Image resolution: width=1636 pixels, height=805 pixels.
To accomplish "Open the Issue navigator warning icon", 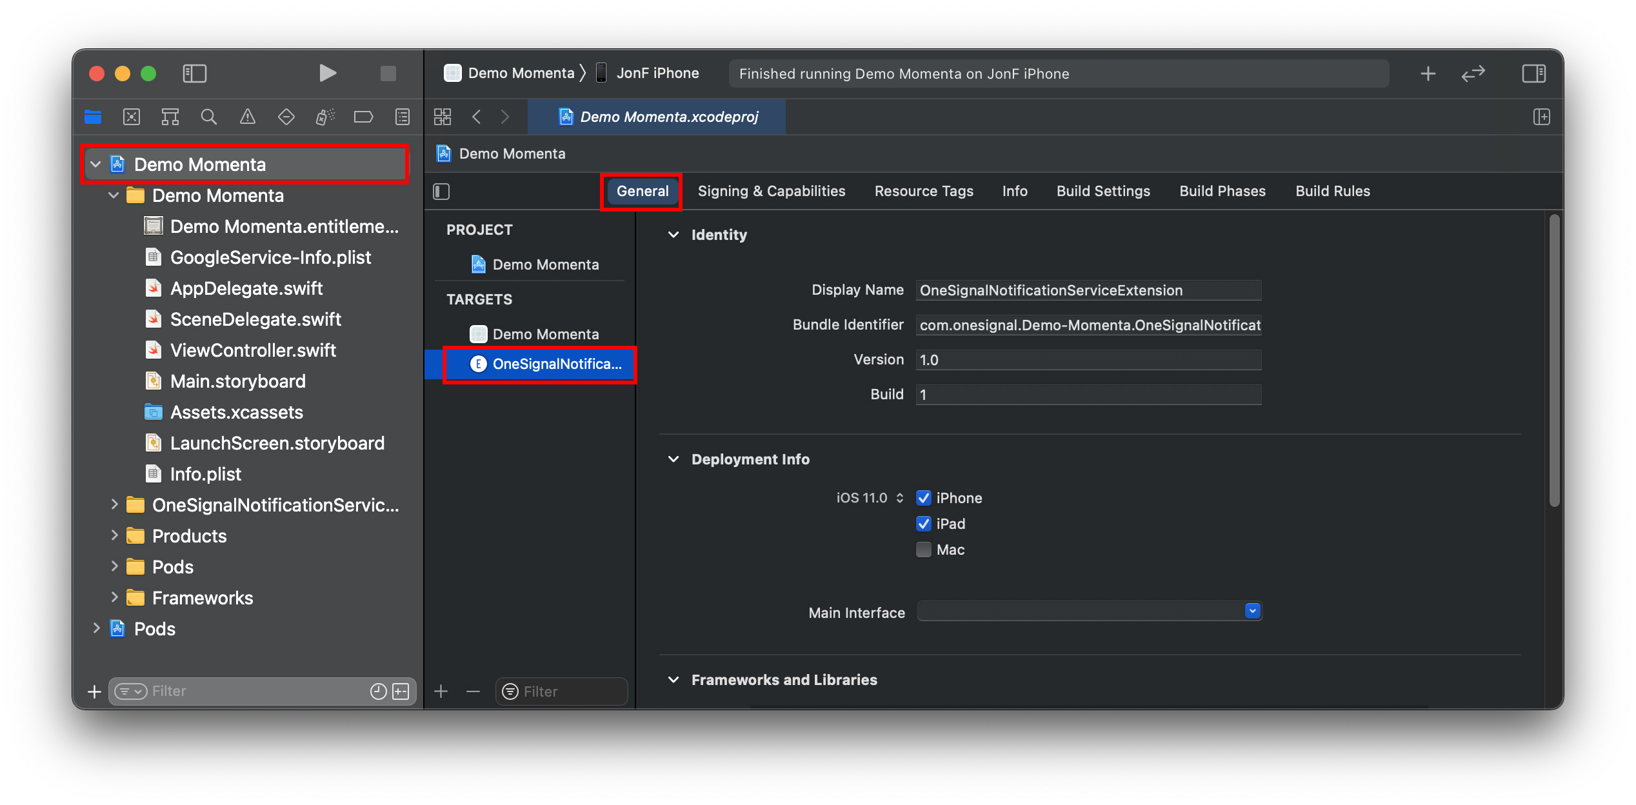I will [x=248, y=117].
